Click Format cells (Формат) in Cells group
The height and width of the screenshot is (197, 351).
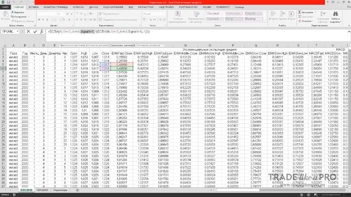[x=291, y=16]
